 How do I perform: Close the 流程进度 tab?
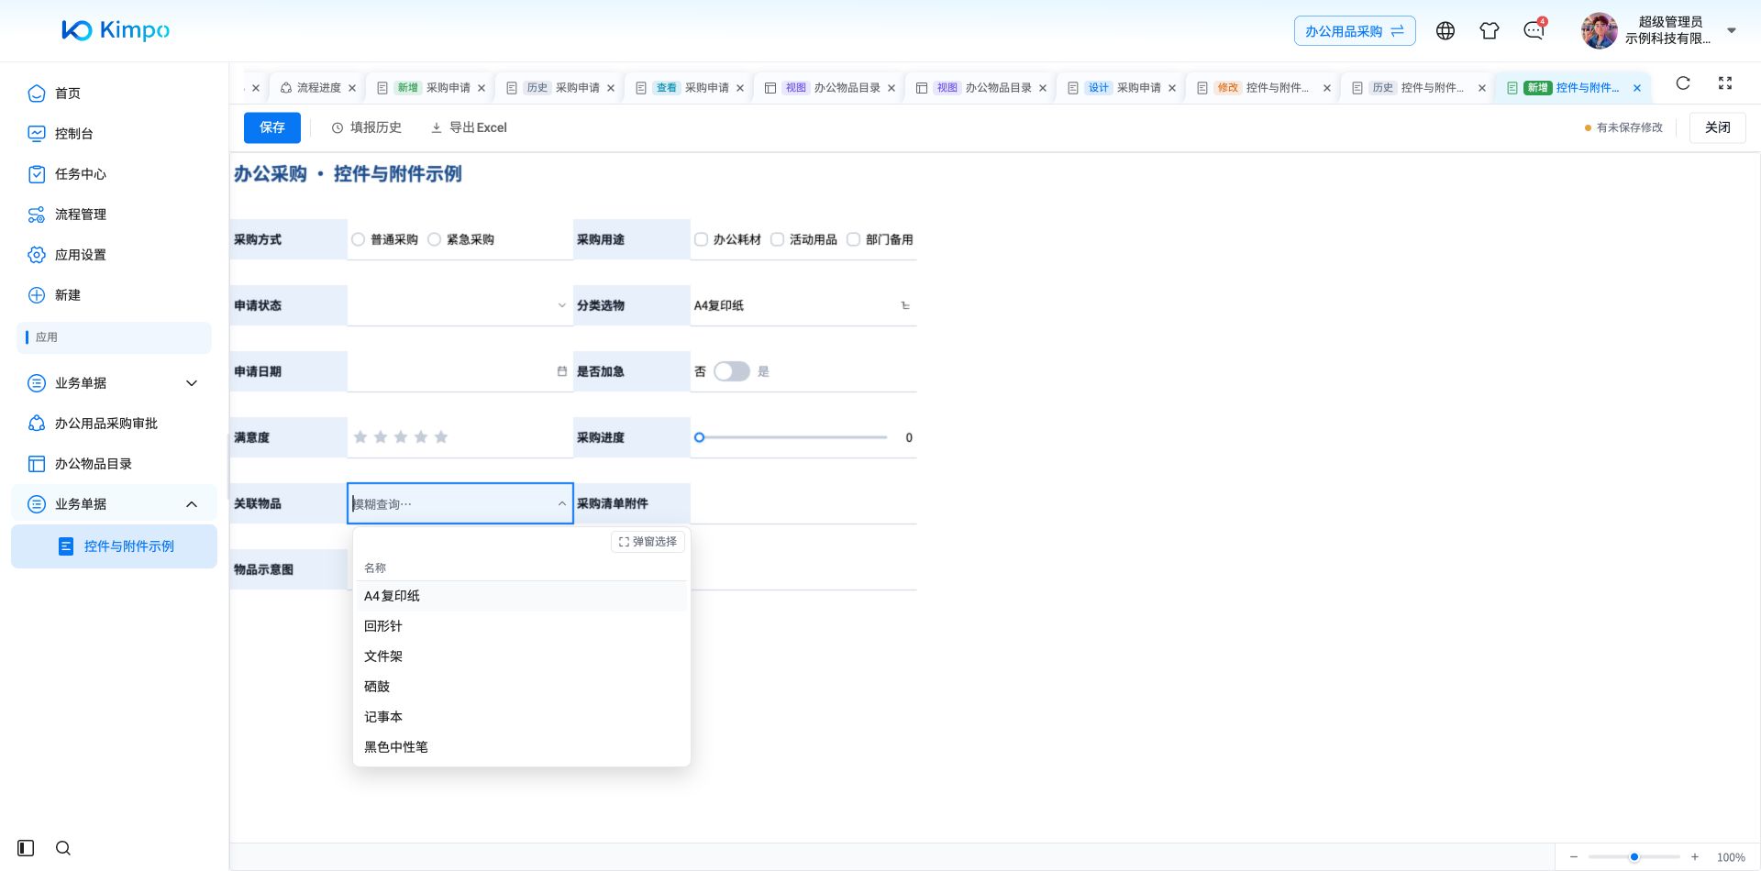[x=352, y=88]
